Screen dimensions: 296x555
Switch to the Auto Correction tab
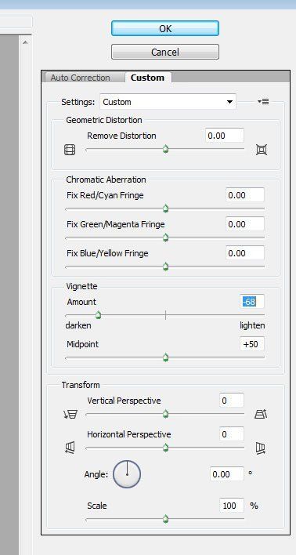81,78
